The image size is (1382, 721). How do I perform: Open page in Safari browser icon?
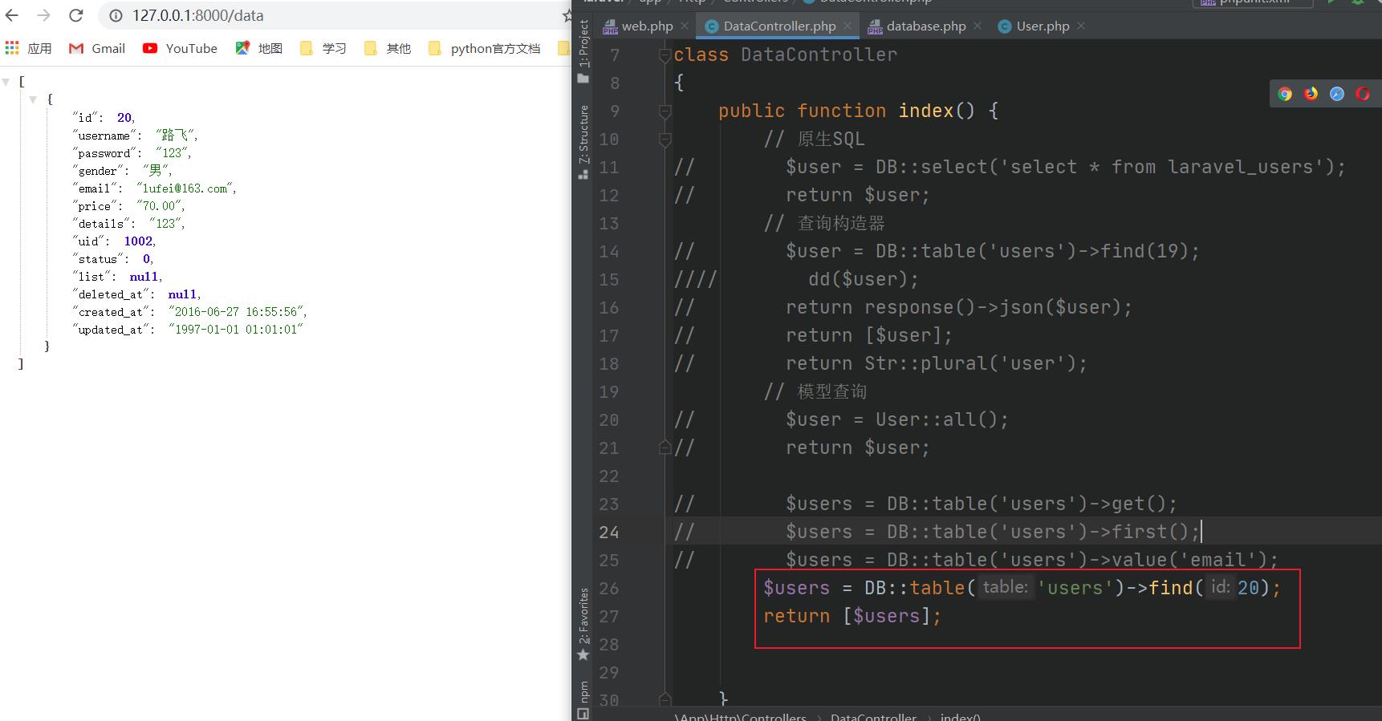pos(1336,94)
